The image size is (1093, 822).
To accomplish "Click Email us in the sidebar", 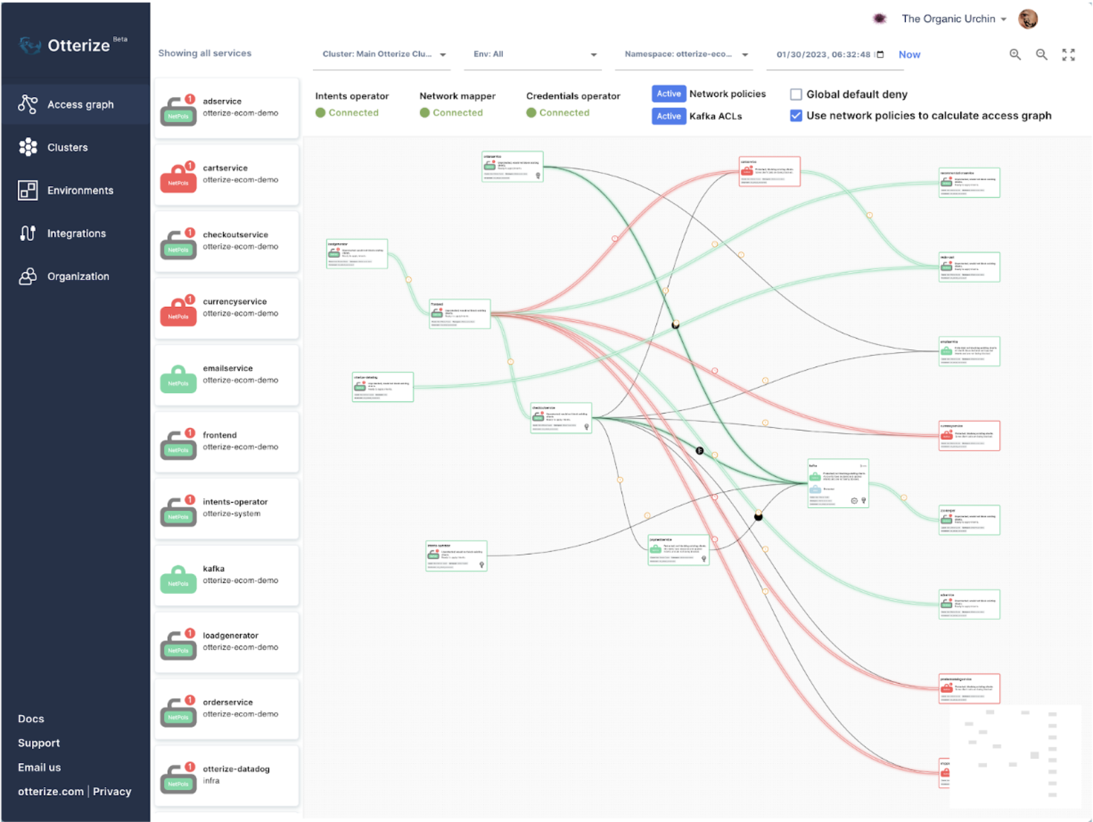I will coord(39,767).
